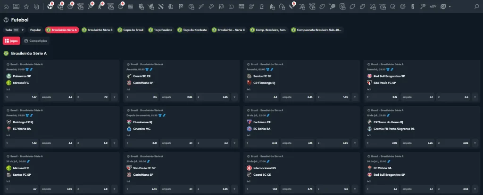Open favorites star icon
This screenshot has width=483, height=195.
point(26,7)
